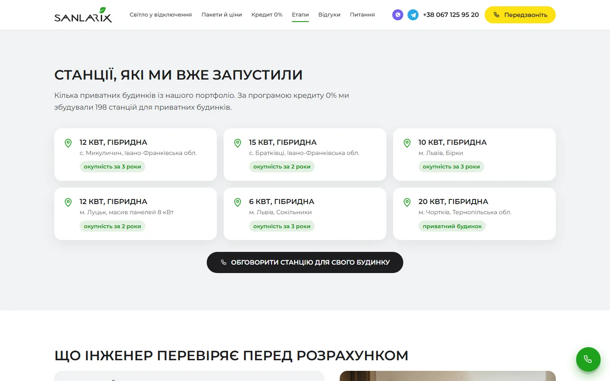
Task: Open the Viber chat icon
Action: click(x=397, y=15)
